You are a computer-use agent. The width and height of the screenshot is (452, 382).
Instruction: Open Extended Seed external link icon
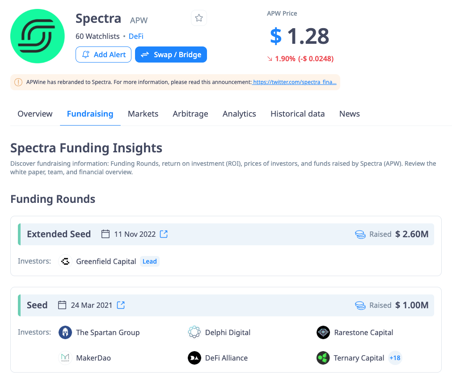[x=164, y=234]
